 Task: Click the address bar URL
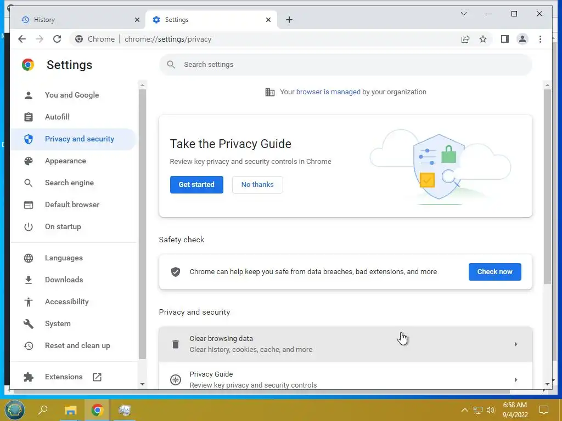[x=168, y=39]
